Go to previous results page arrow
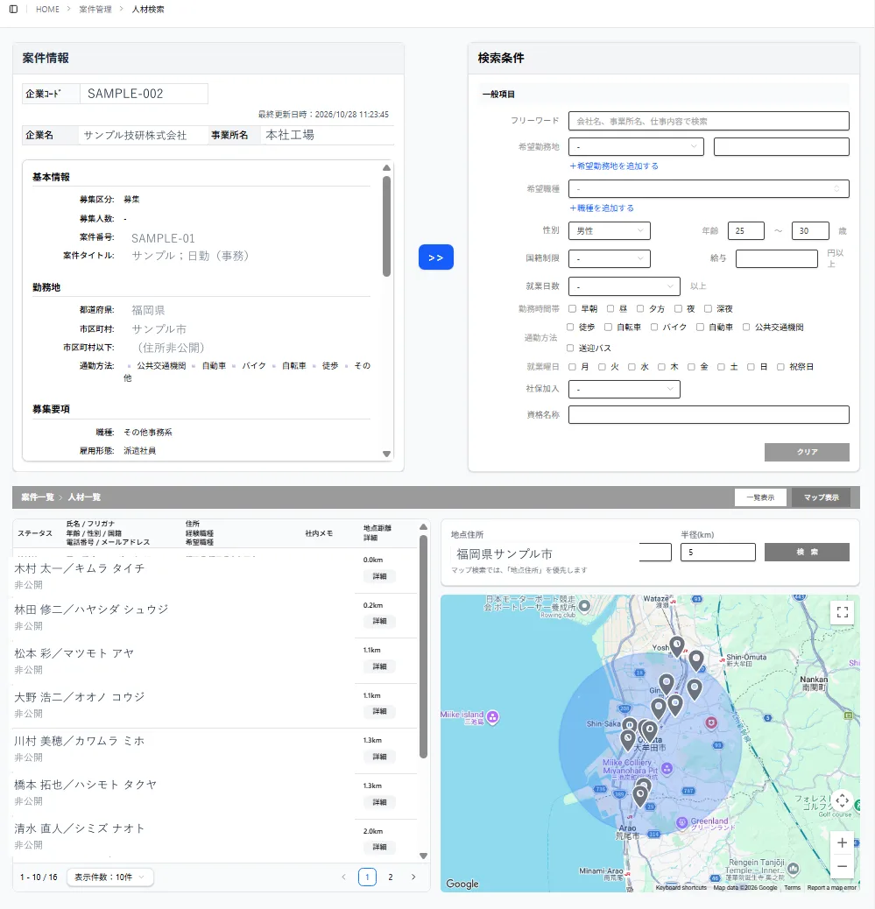 pyautogui.click(x=344, y=877)
